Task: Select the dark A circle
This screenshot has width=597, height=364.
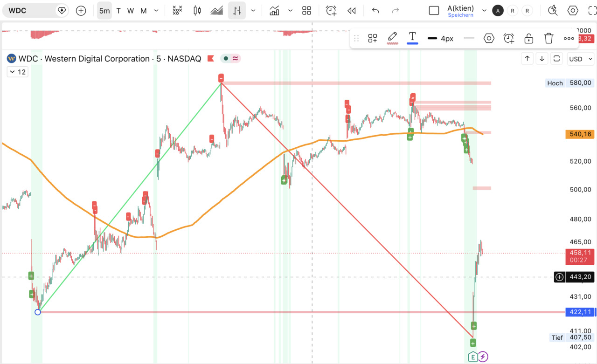Action: point(498,10)
